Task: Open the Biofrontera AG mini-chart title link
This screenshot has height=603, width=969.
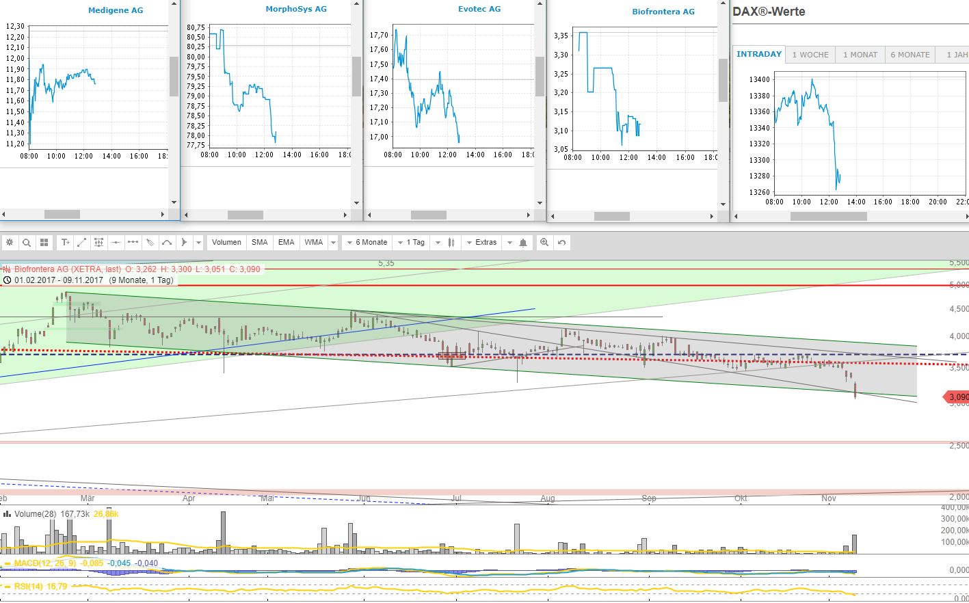Action: pyautogui.click(x=663, y=12)
